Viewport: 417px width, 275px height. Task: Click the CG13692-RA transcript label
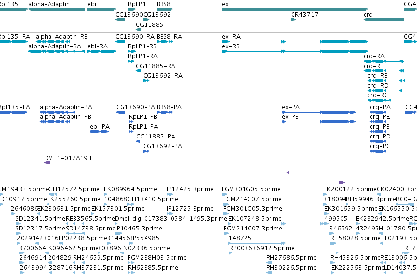pyautogui.click(x=163, y=76)
